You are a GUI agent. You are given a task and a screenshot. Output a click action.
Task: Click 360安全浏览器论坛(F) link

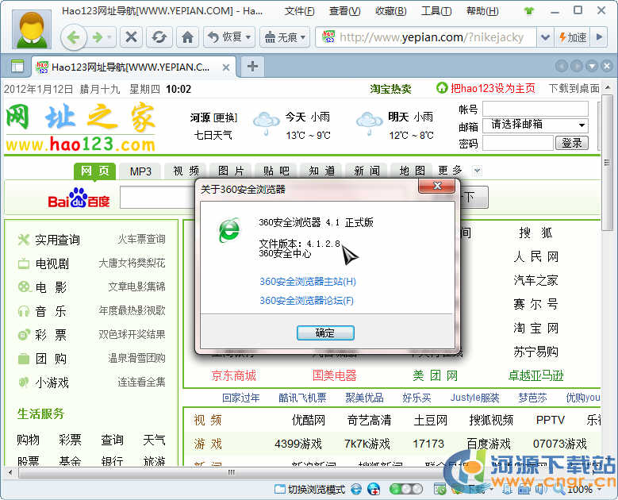306,301
